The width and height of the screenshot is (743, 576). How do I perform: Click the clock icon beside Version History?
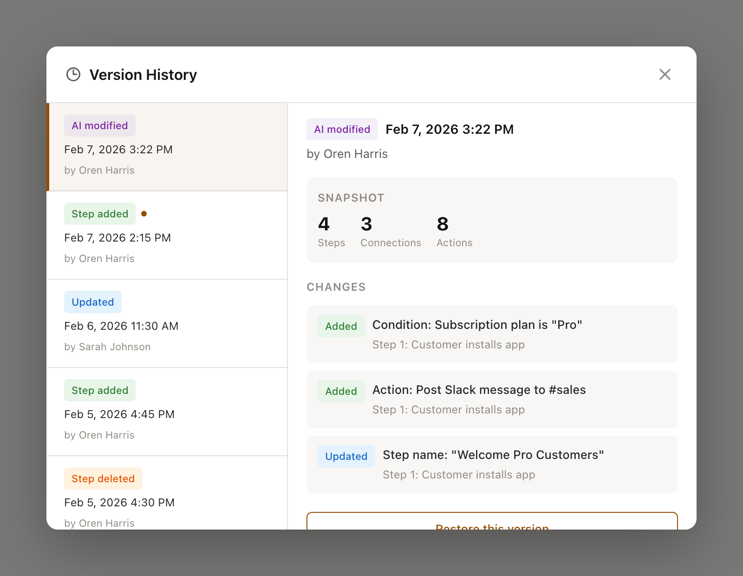tap(73, 74)
